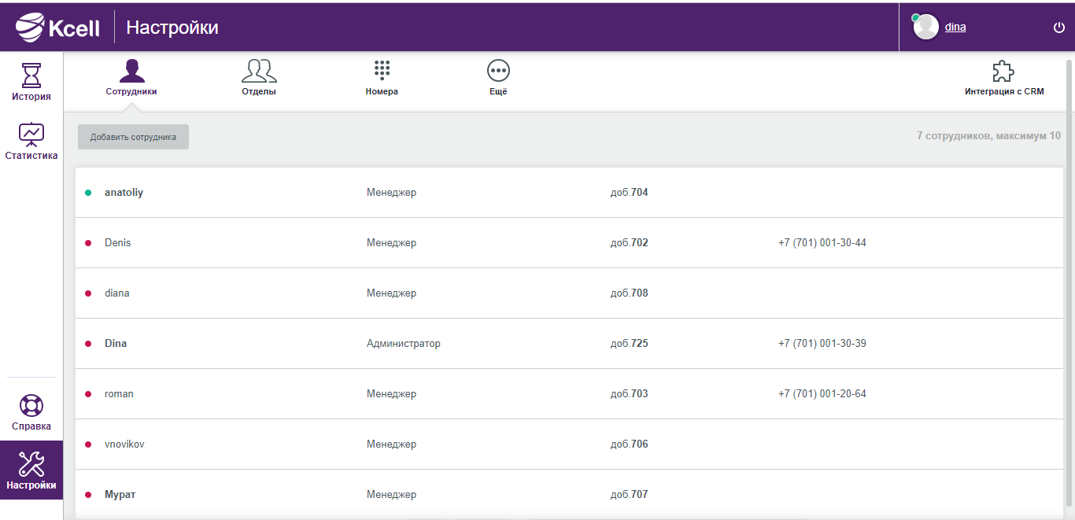Image resolution: width=1075 pixels, height=520 pixels.
Task: Expand the Ещё more options menu
Action: [x=498, y=77]
